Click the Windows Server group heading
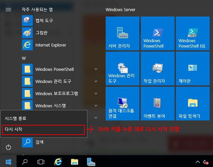 [x=121, y=10]
